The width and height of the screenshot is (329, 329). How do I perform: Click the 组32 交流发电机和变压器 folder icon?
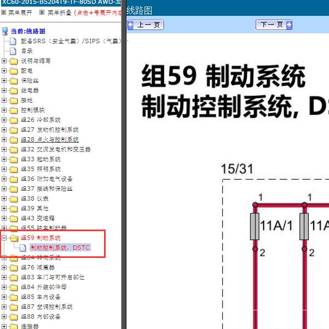tap(14, 150)
